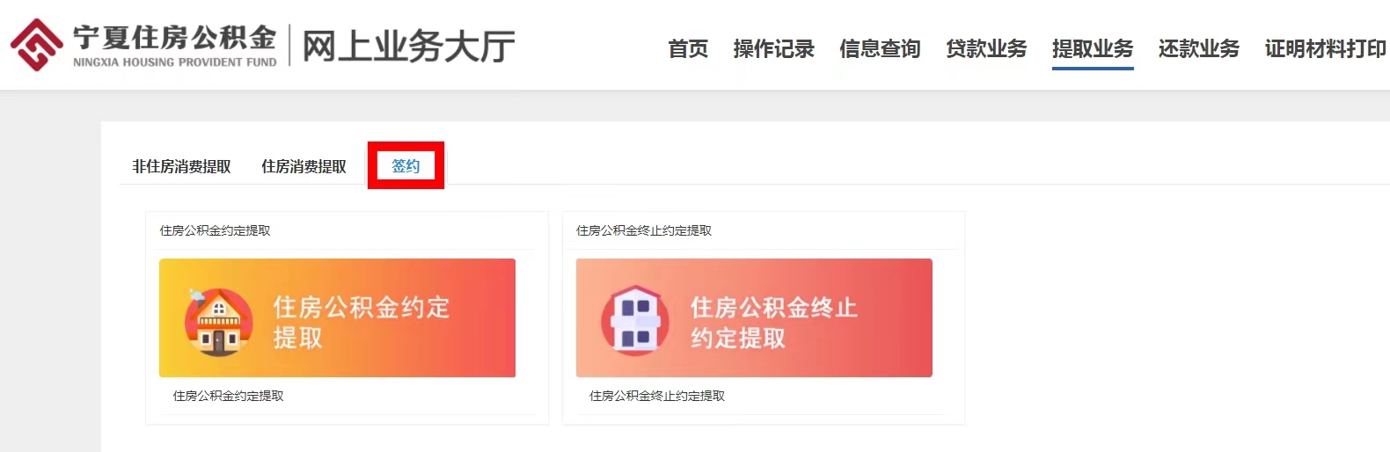Open 证明材料打印 in the navigation
This screenshot has width=1390, height=452.
click(1326, 49)
